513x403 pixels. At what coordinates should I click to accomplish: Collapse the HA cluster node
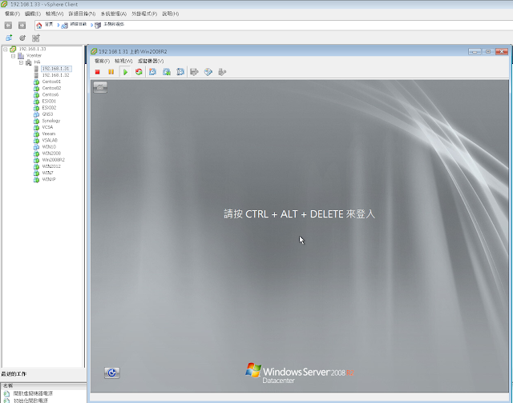click(x=21, y=62)
